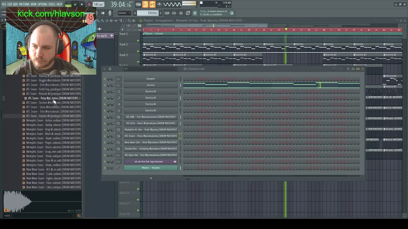Click the FL Studio update news globe icon

[x=232, y=13]
